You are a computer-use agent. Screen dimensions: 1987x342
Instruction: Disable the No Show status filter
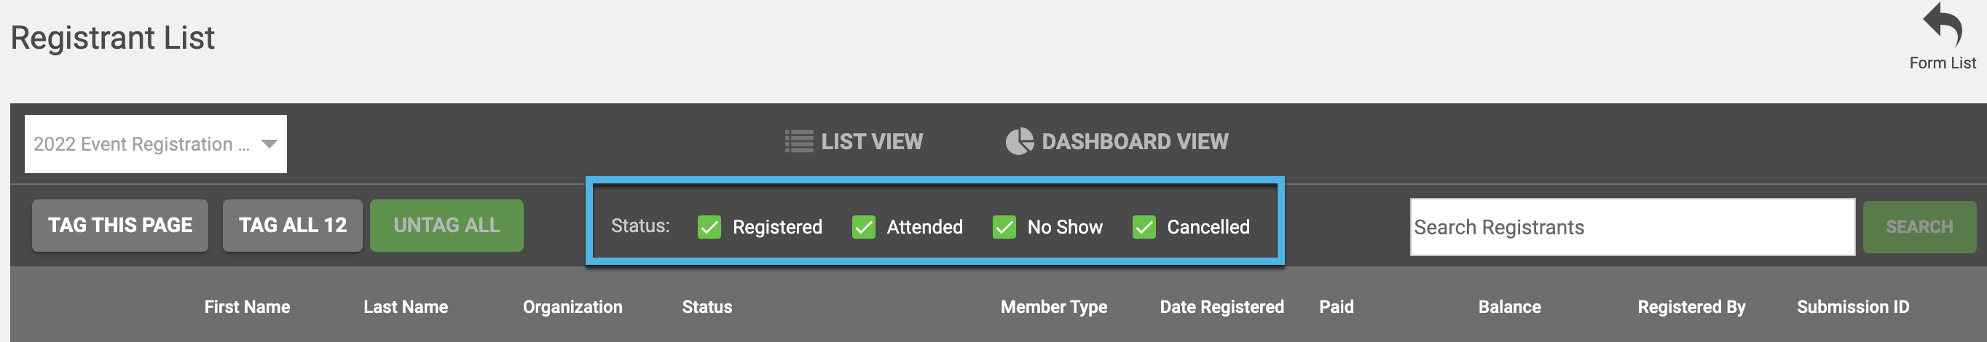[x=1004, y=227]
